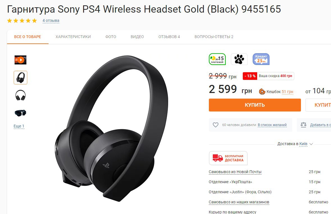
Task: Click the scales comparison icon
Action: click(x=303, y=125)
